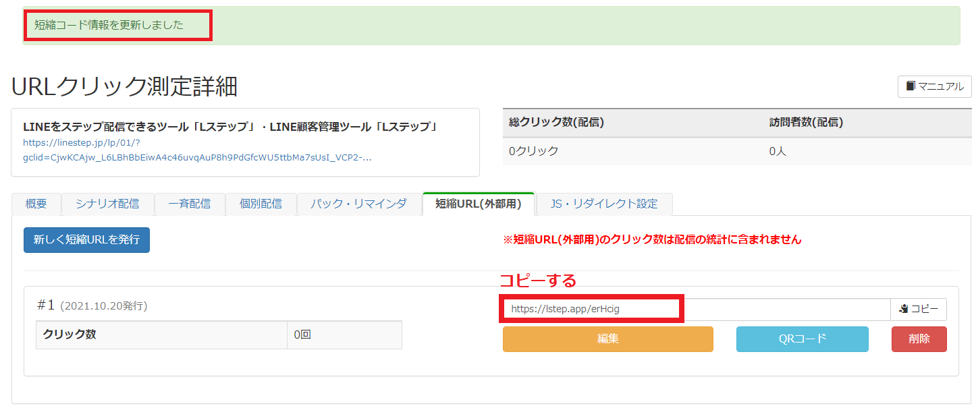Open the 一斉配信 tab
Viewport: 976px width, 408px height.
[x=190, y=204]
